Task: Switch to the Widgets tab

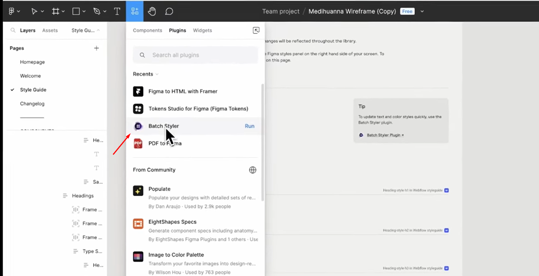Action: click(x=202, y=30)
